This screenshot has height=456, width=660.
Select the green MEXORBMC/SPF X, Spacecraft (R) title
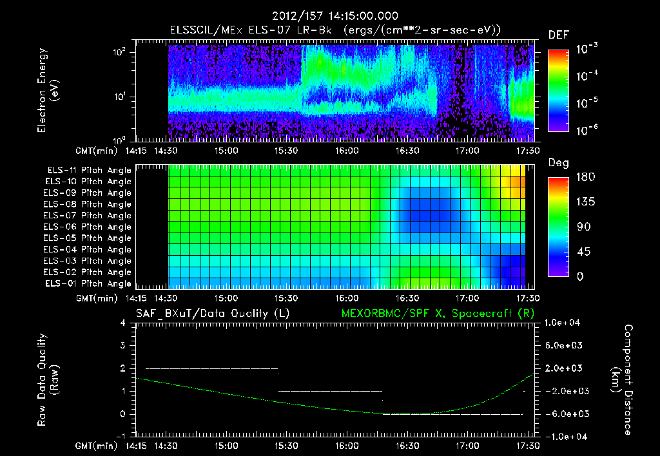(438, 314)
